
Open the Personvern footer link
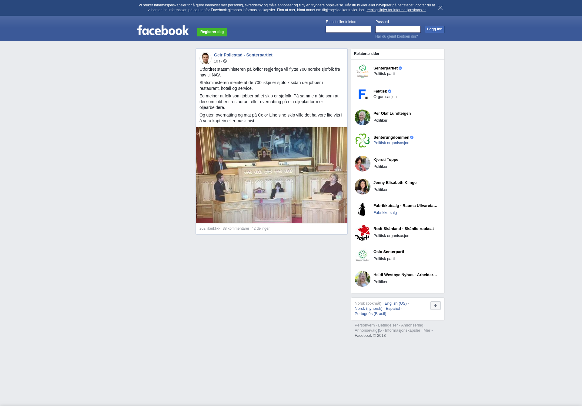click(x=365, y=325)
